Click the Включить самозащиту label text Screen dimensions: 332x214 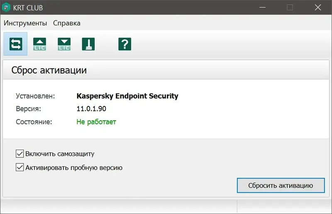point(60,154)
